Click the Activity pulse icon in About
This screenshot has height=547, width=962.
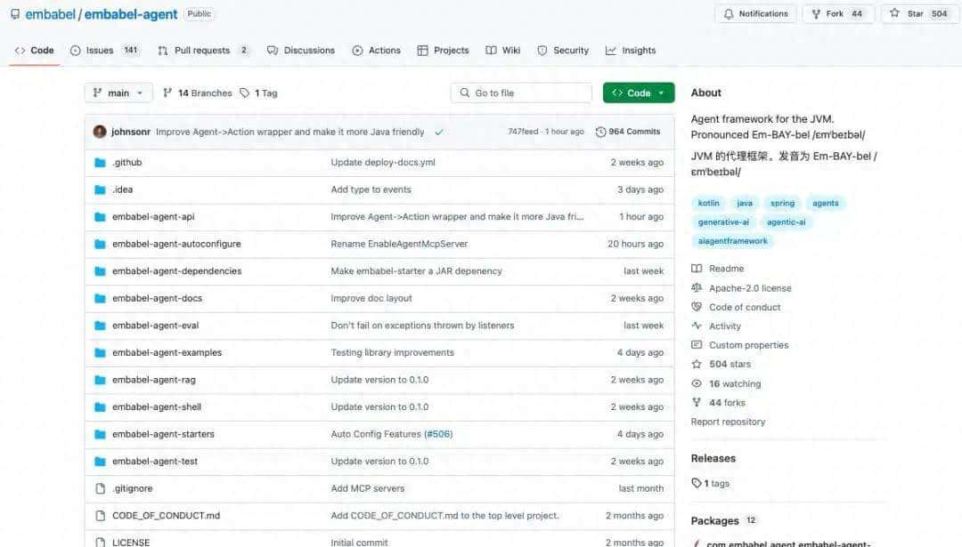[x=697, y=326]
